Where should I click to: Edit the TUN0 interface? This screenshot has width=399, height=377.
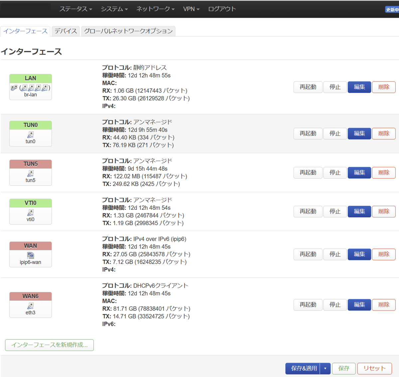tap(359, 134)
